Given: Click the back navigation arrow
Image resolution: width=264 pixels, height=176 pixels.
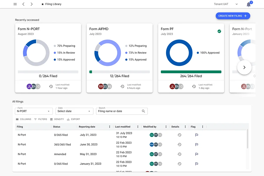Looking at the screenshot, I should tap(23, 4).
